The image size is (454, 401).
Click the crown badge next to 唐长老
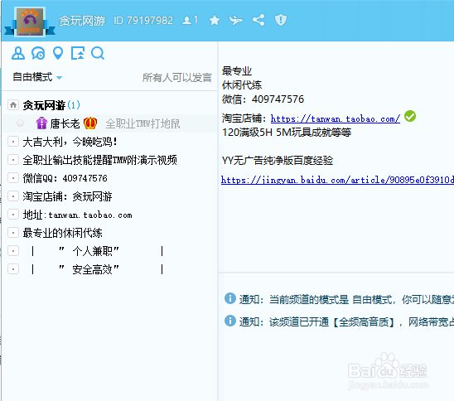coord(90,123)
